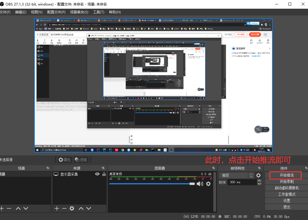
Task: Click 开始推流 to start streaming
Action: click(x=287, y=175)
